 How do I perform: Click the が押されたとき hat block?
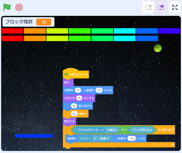[x=76, y=73]
